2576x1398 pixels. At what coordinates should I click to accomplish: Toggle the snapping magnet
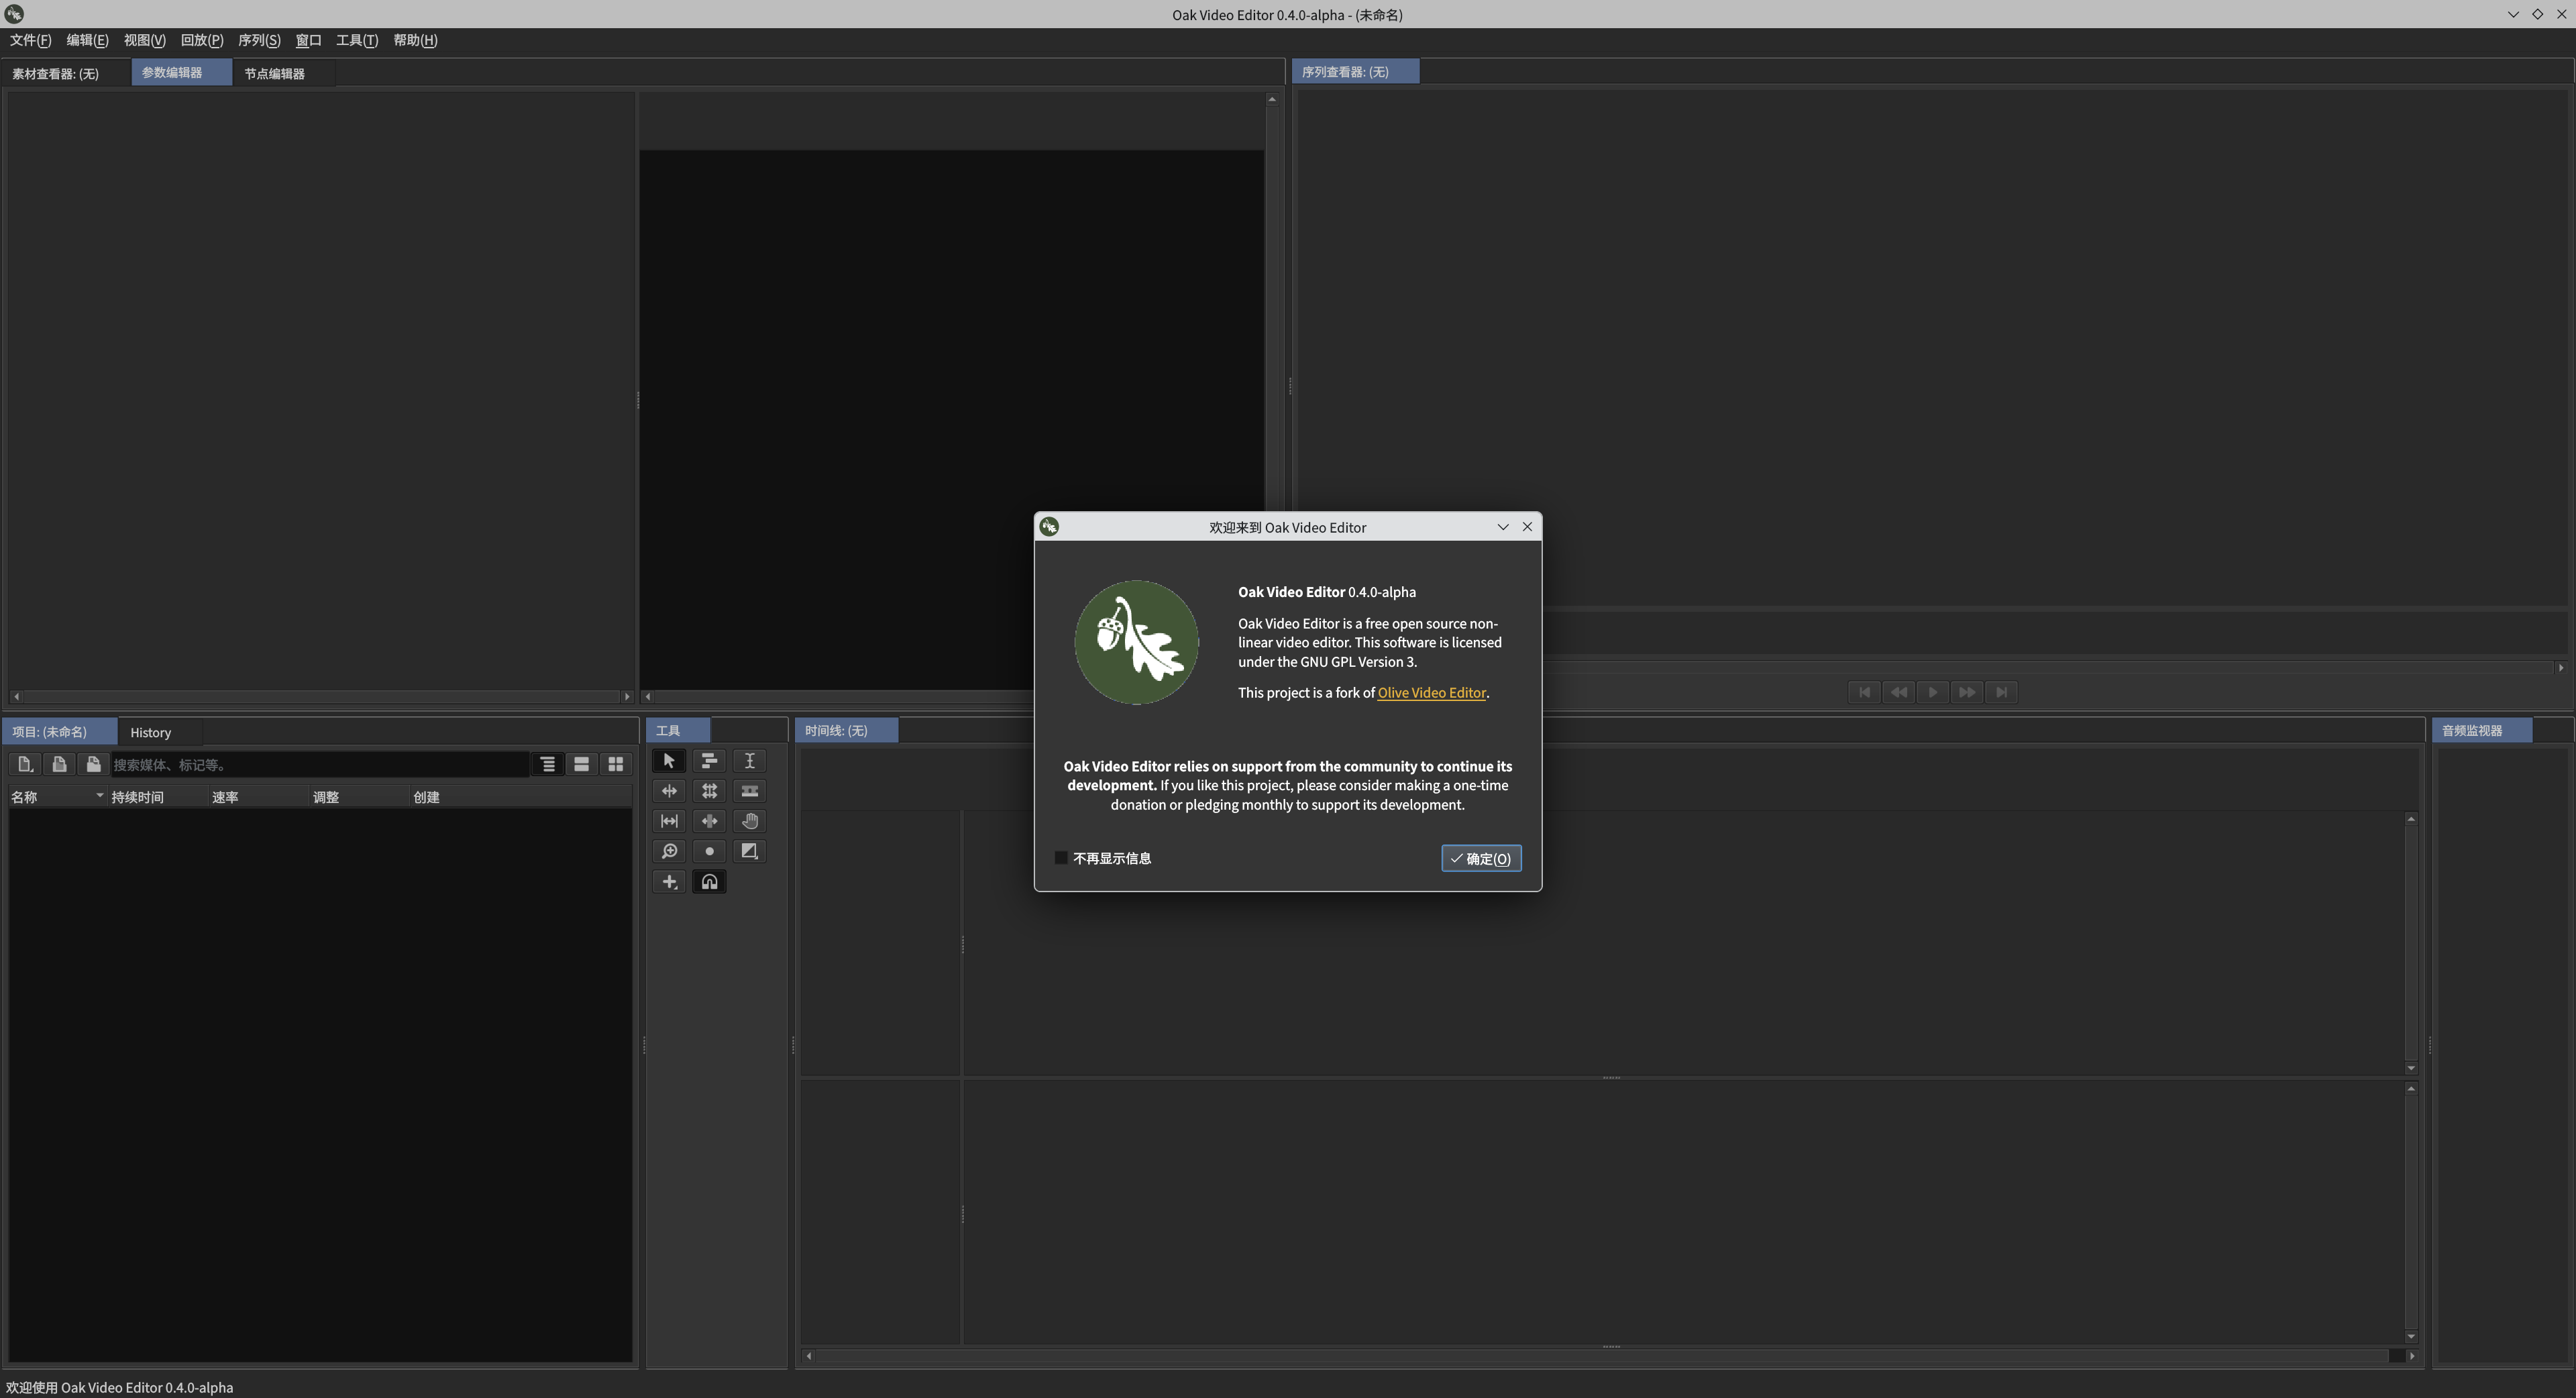(709, 881)
